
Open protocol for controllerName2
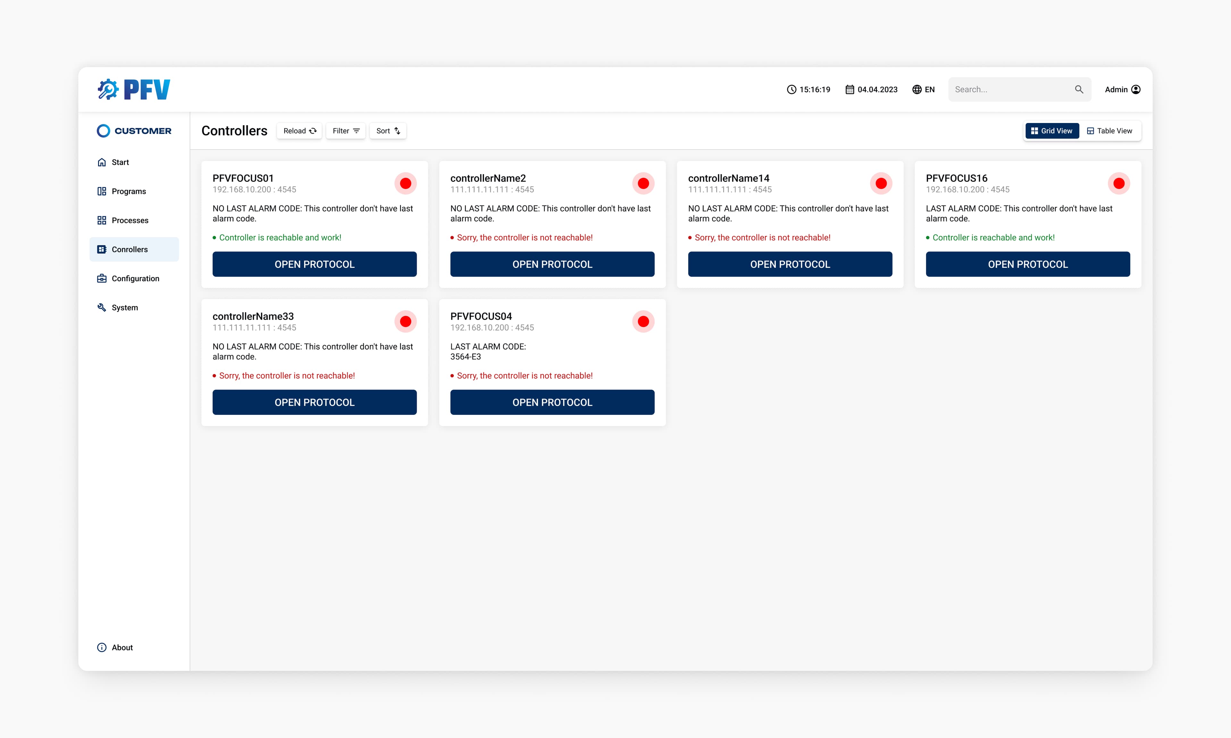[552, 264]
